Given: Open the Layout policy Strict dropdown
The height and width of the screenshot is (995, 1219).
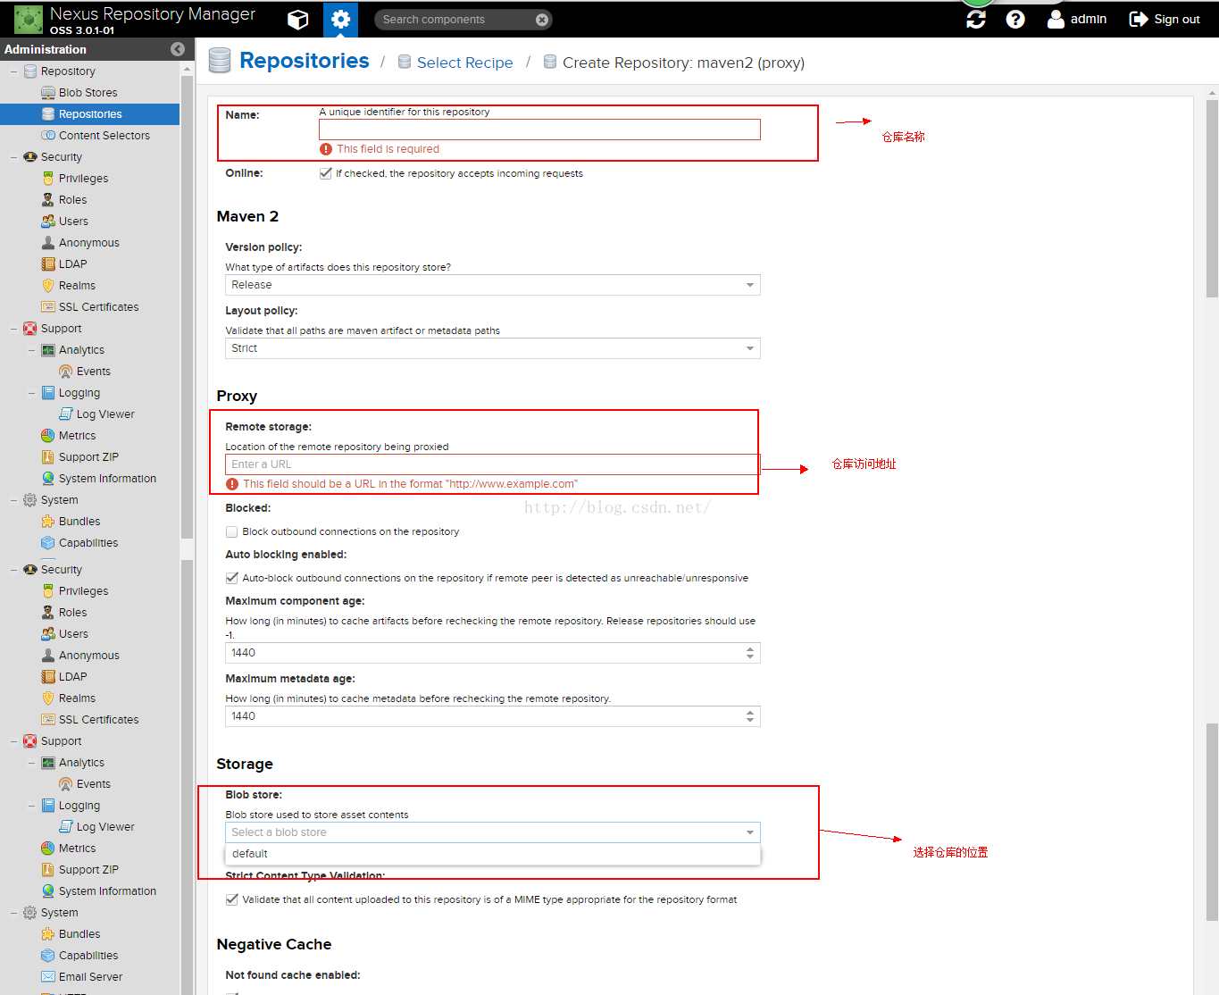Looking at the screenshot, I should click(493, 348).
